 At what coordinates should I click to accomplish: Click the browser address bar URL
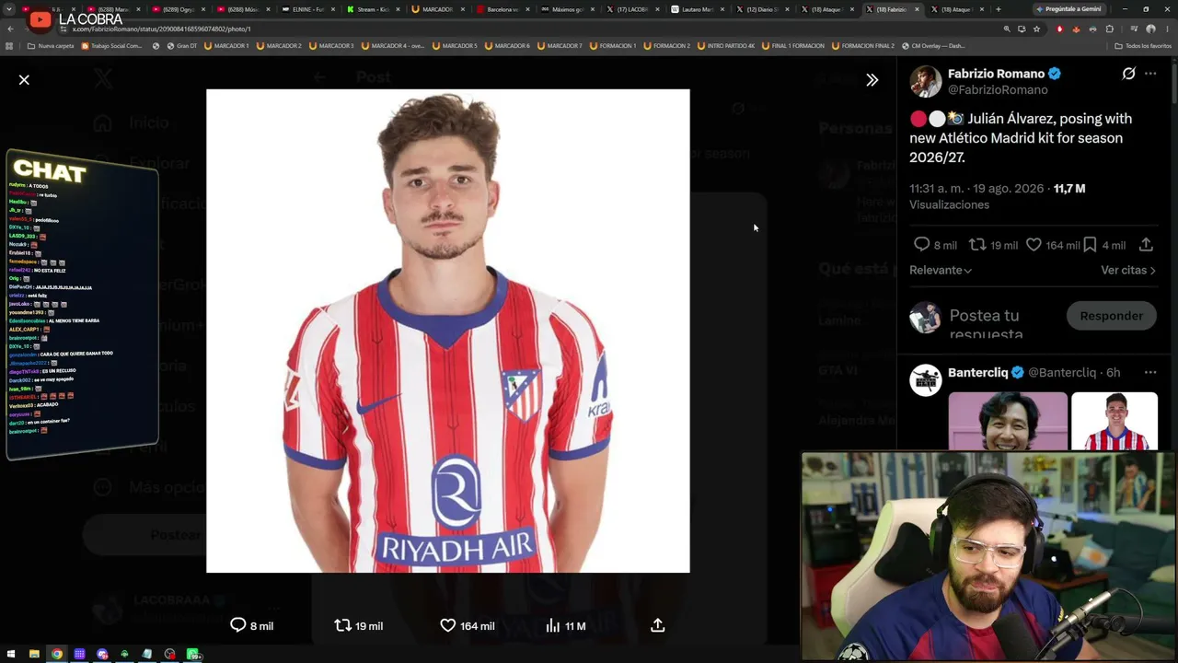pos(161,29)
